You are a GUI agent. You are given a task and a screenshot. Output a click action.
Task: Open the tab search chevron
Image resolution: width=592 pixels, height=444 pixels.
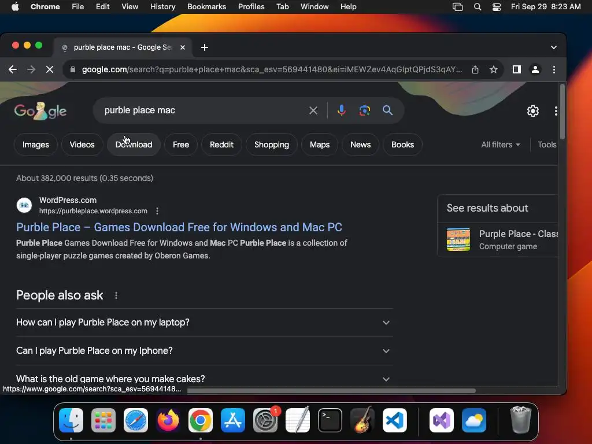pyautogui.click(x=553, y=47)
